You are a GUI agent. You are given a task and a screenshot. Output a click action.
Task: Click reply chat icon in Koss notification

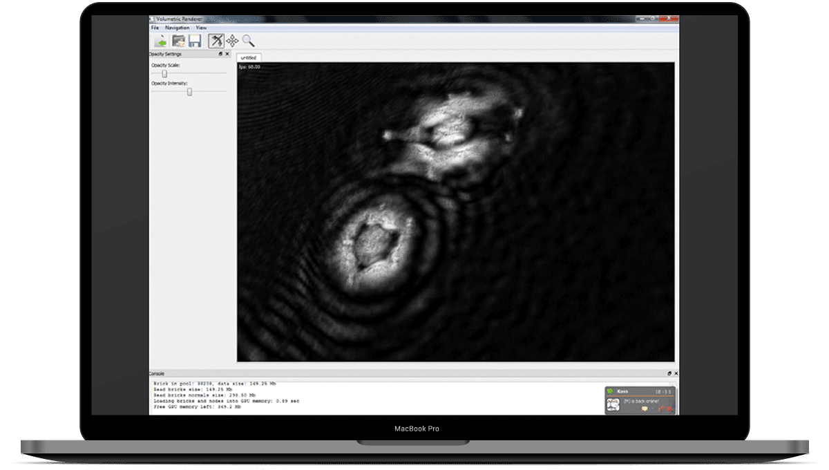[645, 408]
